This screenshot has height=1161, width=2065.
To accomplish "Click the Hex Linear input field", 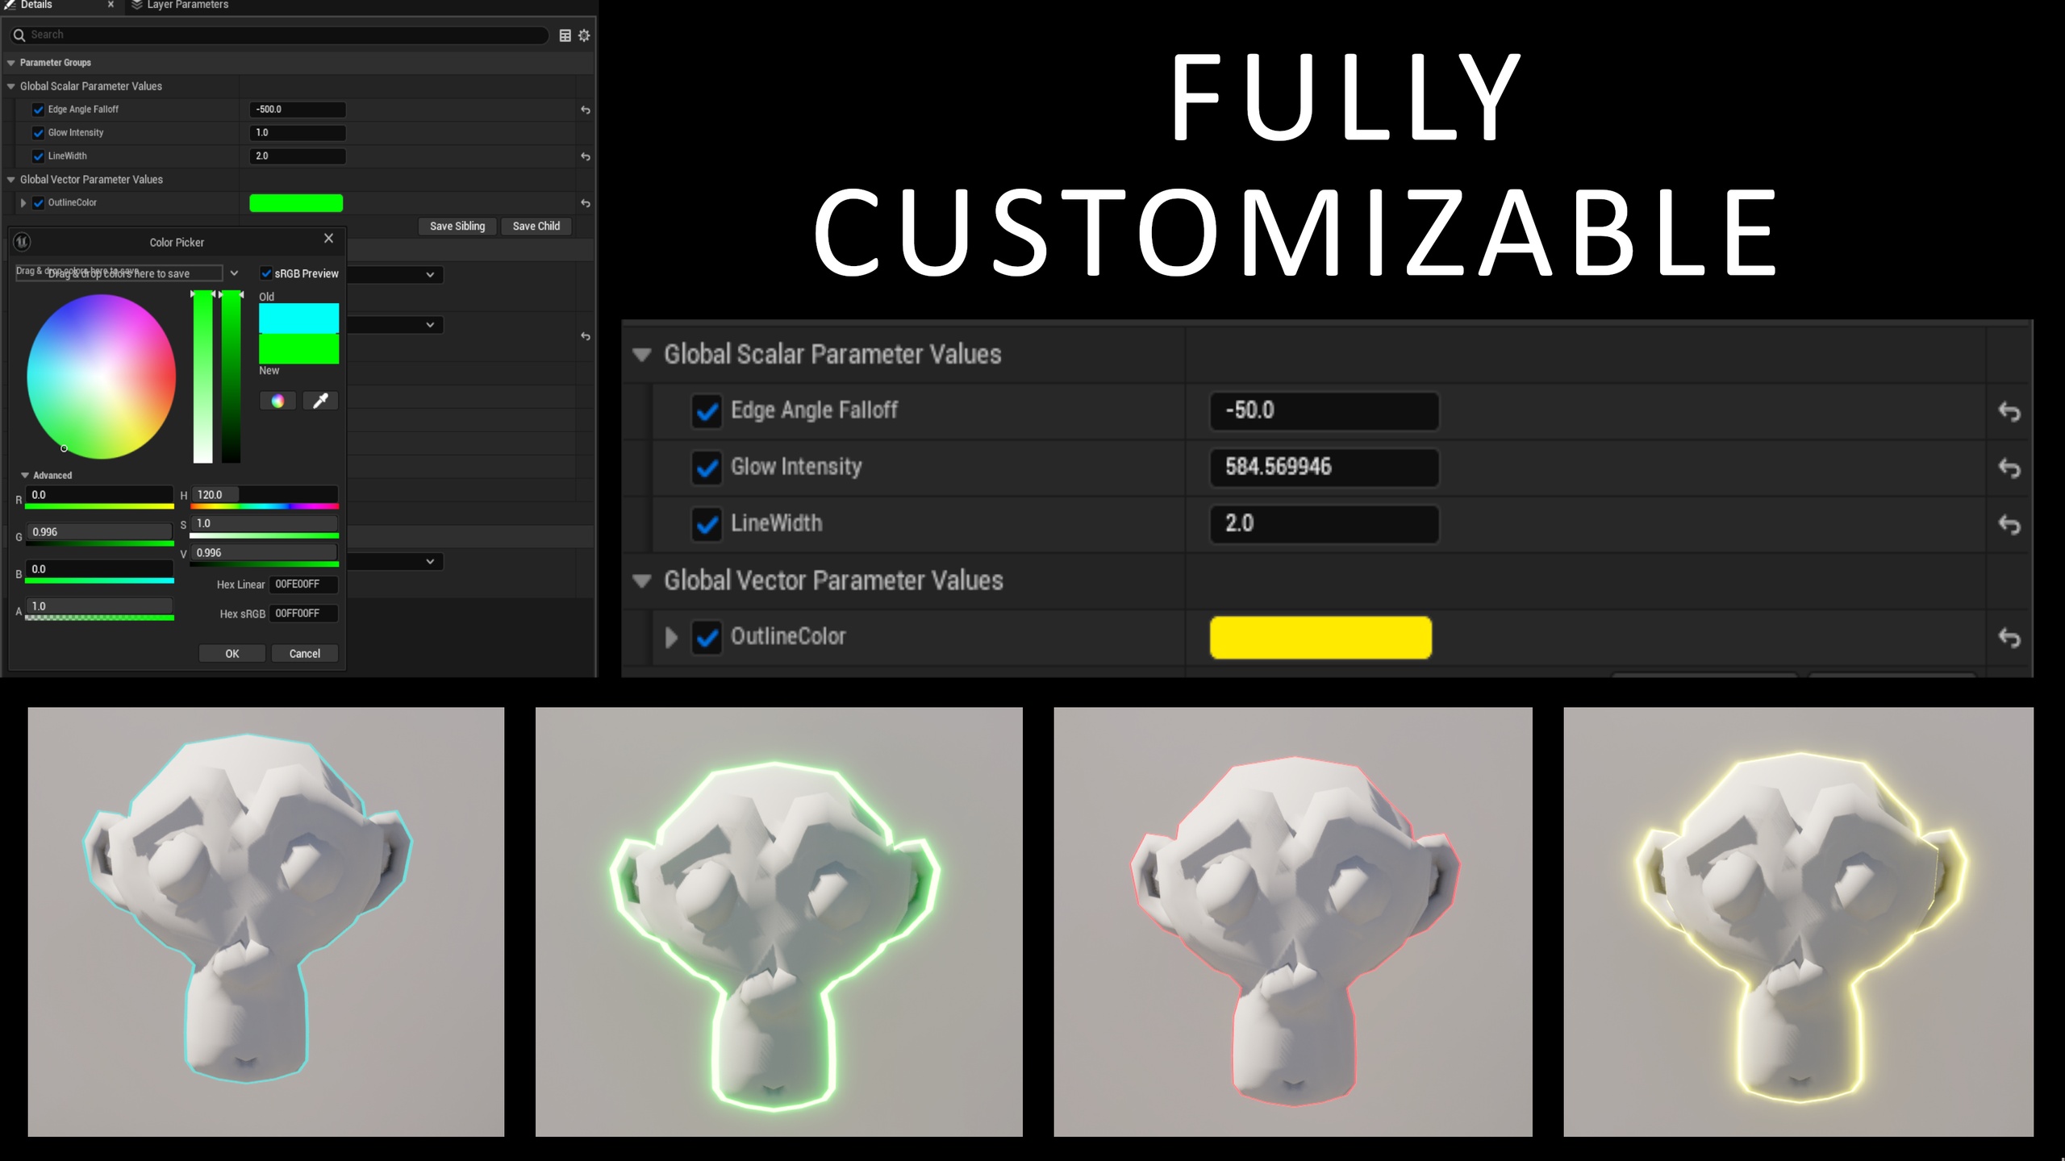I will [x=303, y=585].
